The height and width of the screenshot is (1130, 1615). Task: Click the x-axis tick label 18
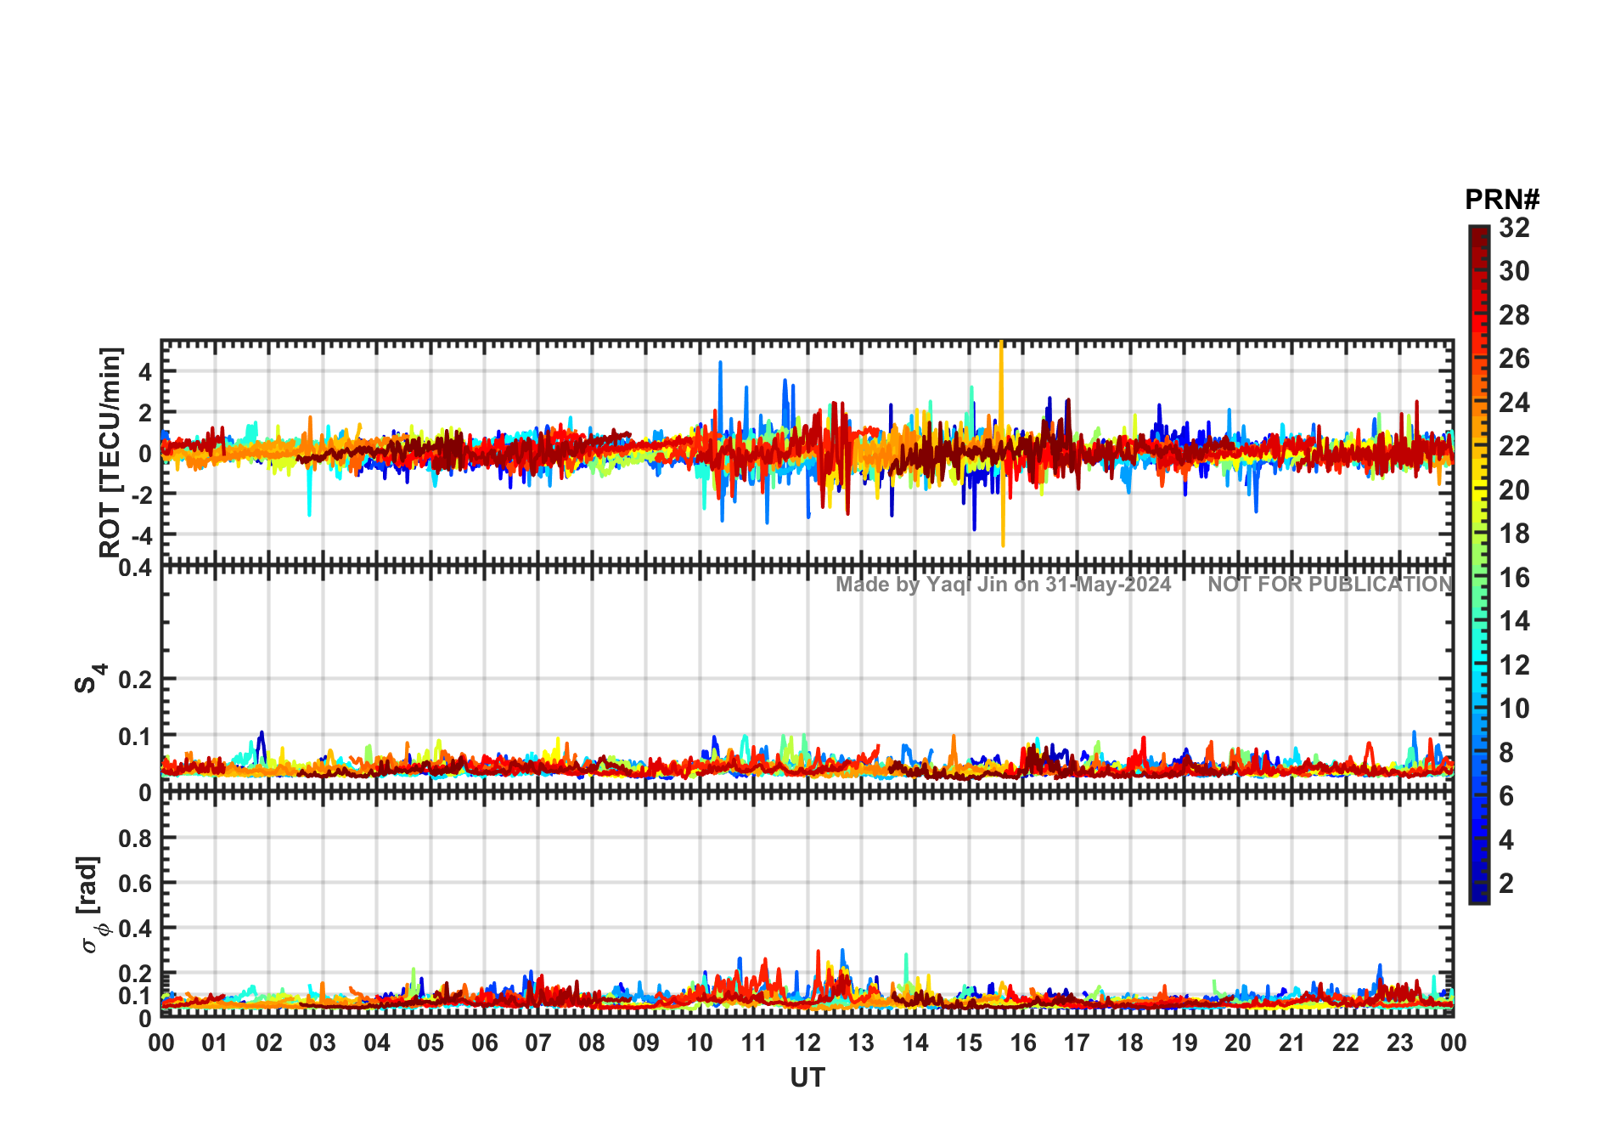[1130, 1043]
